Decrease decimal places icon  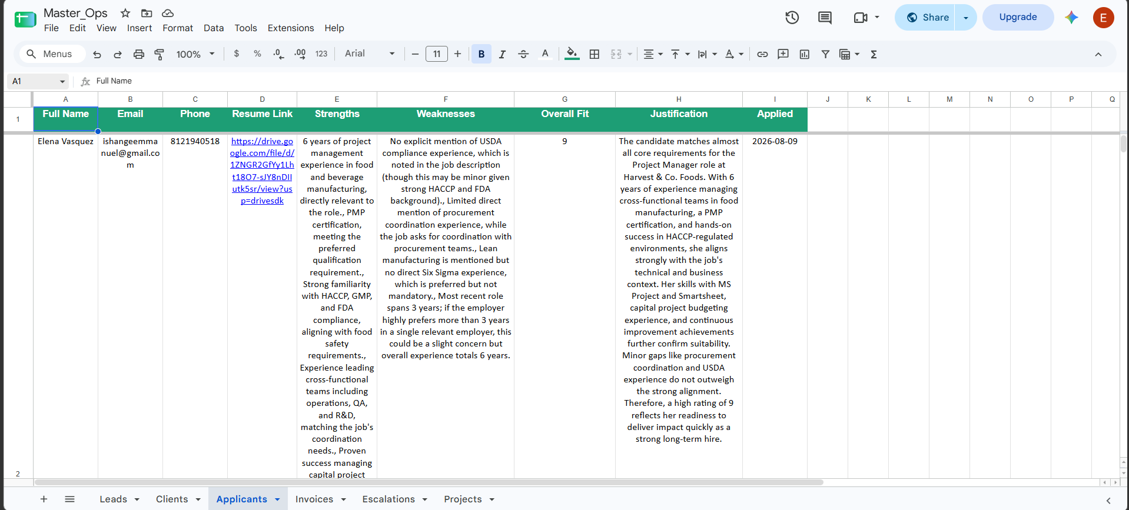pyautogui.click(x=278, y=54)
